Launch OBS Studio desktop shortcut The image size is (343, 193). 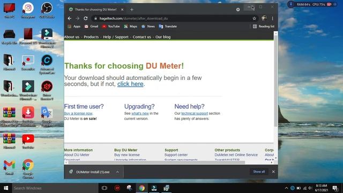pos(47,10)
